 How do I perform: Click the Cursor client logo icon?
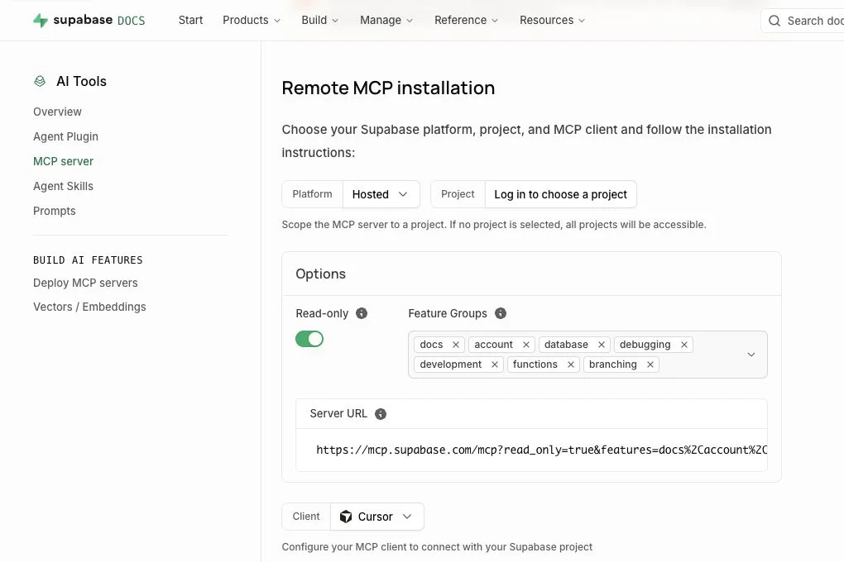click(x=346, y=517)
